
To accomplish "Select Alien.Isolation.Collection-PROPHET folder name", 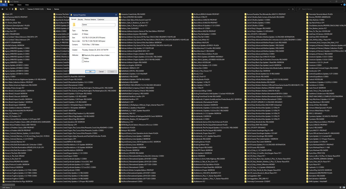I will [18, 108].
